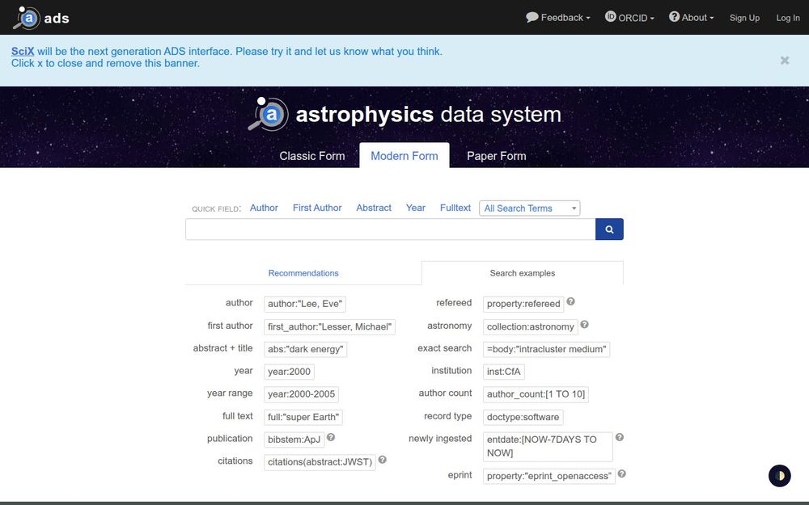809x505 pixels.
Task: Click help icon beside eprint example
Action: [x=621, y=473]
